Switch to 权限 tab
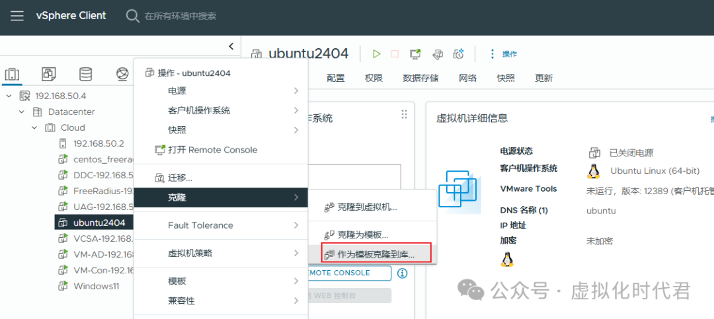Screen dimensions: 714x319 (x=374, y=78)
